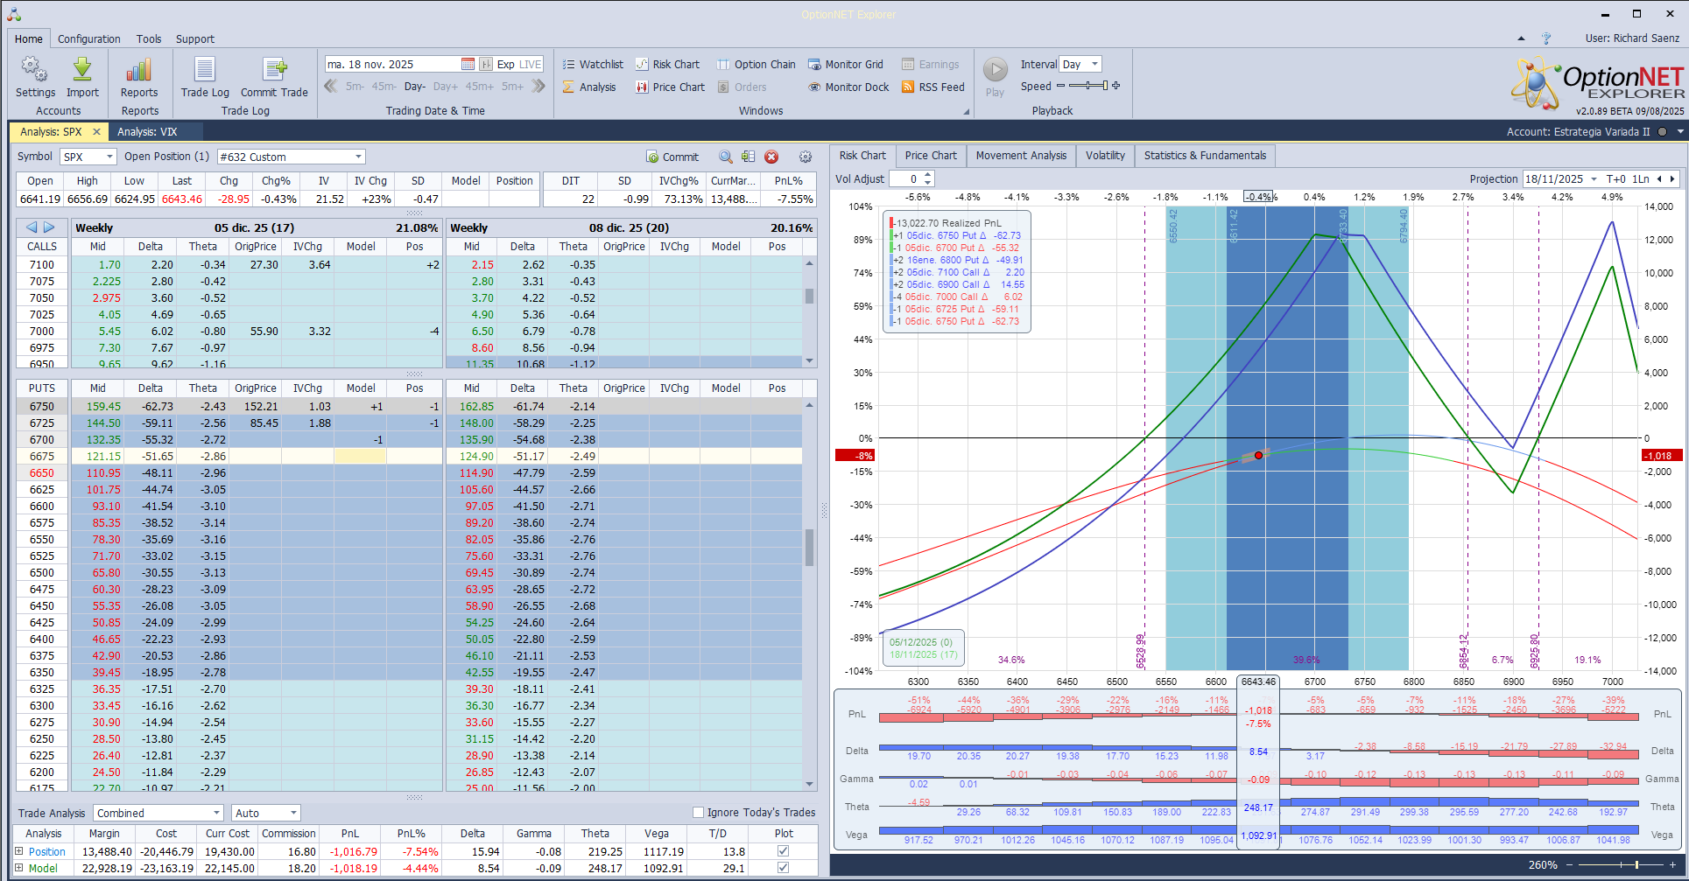Click the Import download icon
Screen dimensions: 1689x881
82,70
